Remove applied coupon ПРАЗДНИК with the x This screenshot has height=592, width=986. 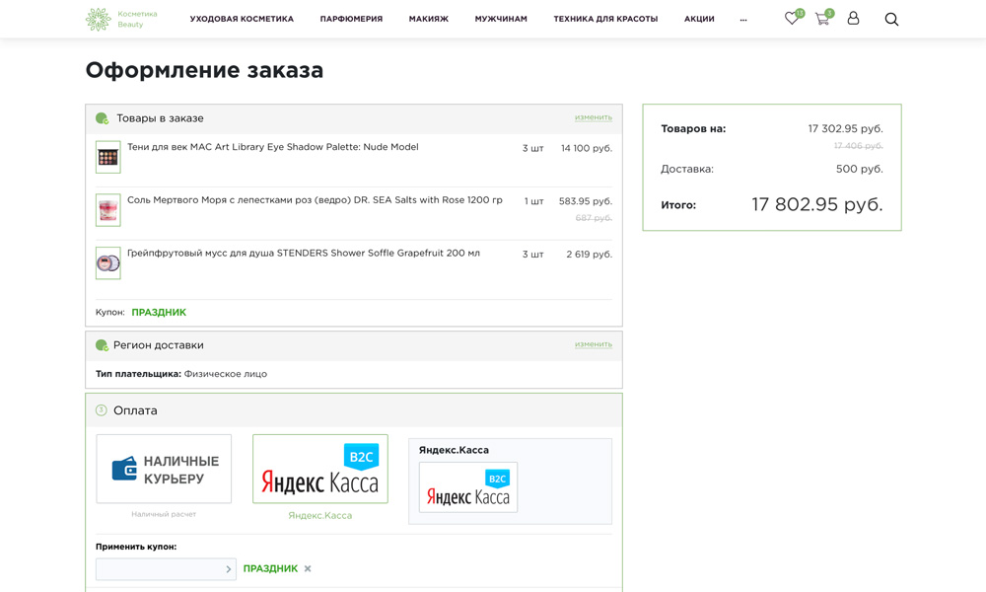tap(308, 569)
